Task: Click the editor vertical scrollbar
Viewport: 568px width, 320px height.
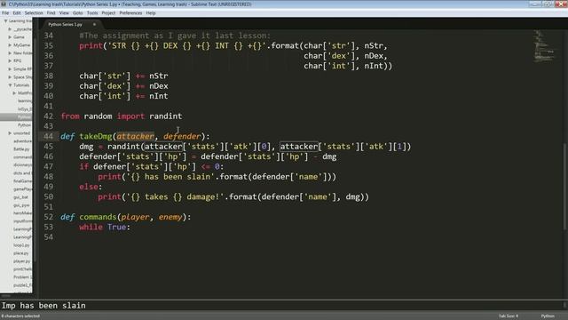Action: click(x=564, y=187)
